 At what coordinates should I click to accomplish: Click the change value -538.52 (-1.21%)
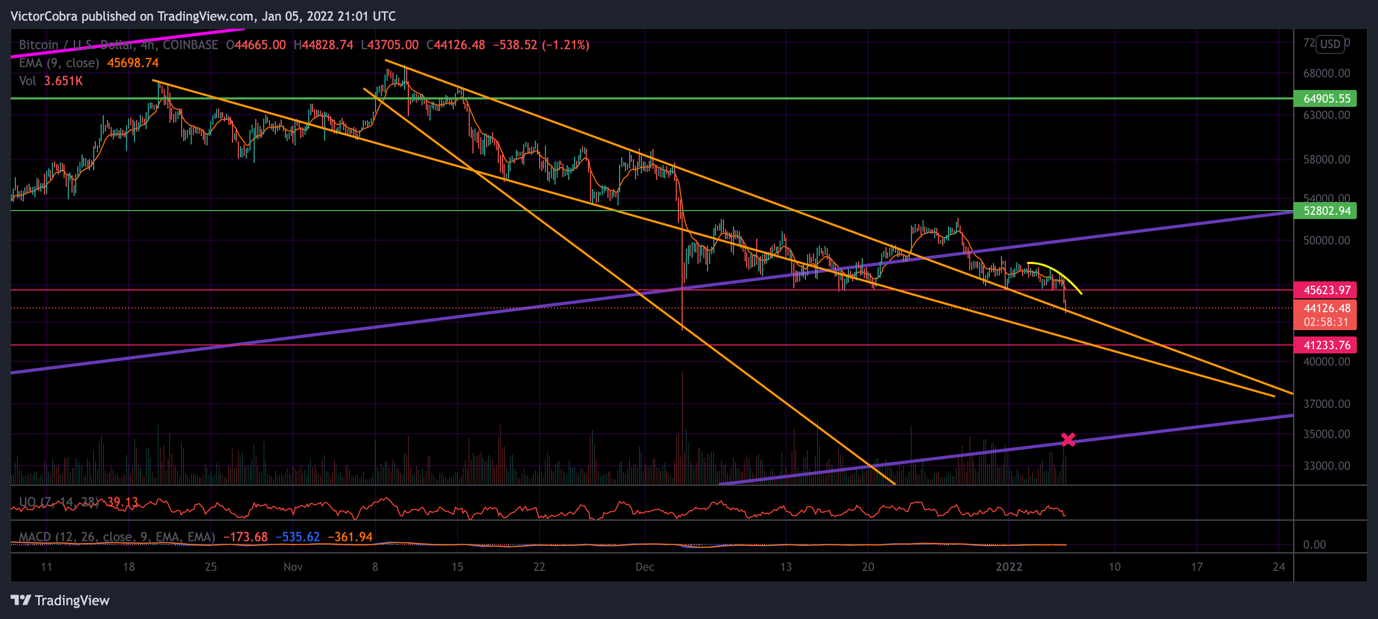(541, 45)
